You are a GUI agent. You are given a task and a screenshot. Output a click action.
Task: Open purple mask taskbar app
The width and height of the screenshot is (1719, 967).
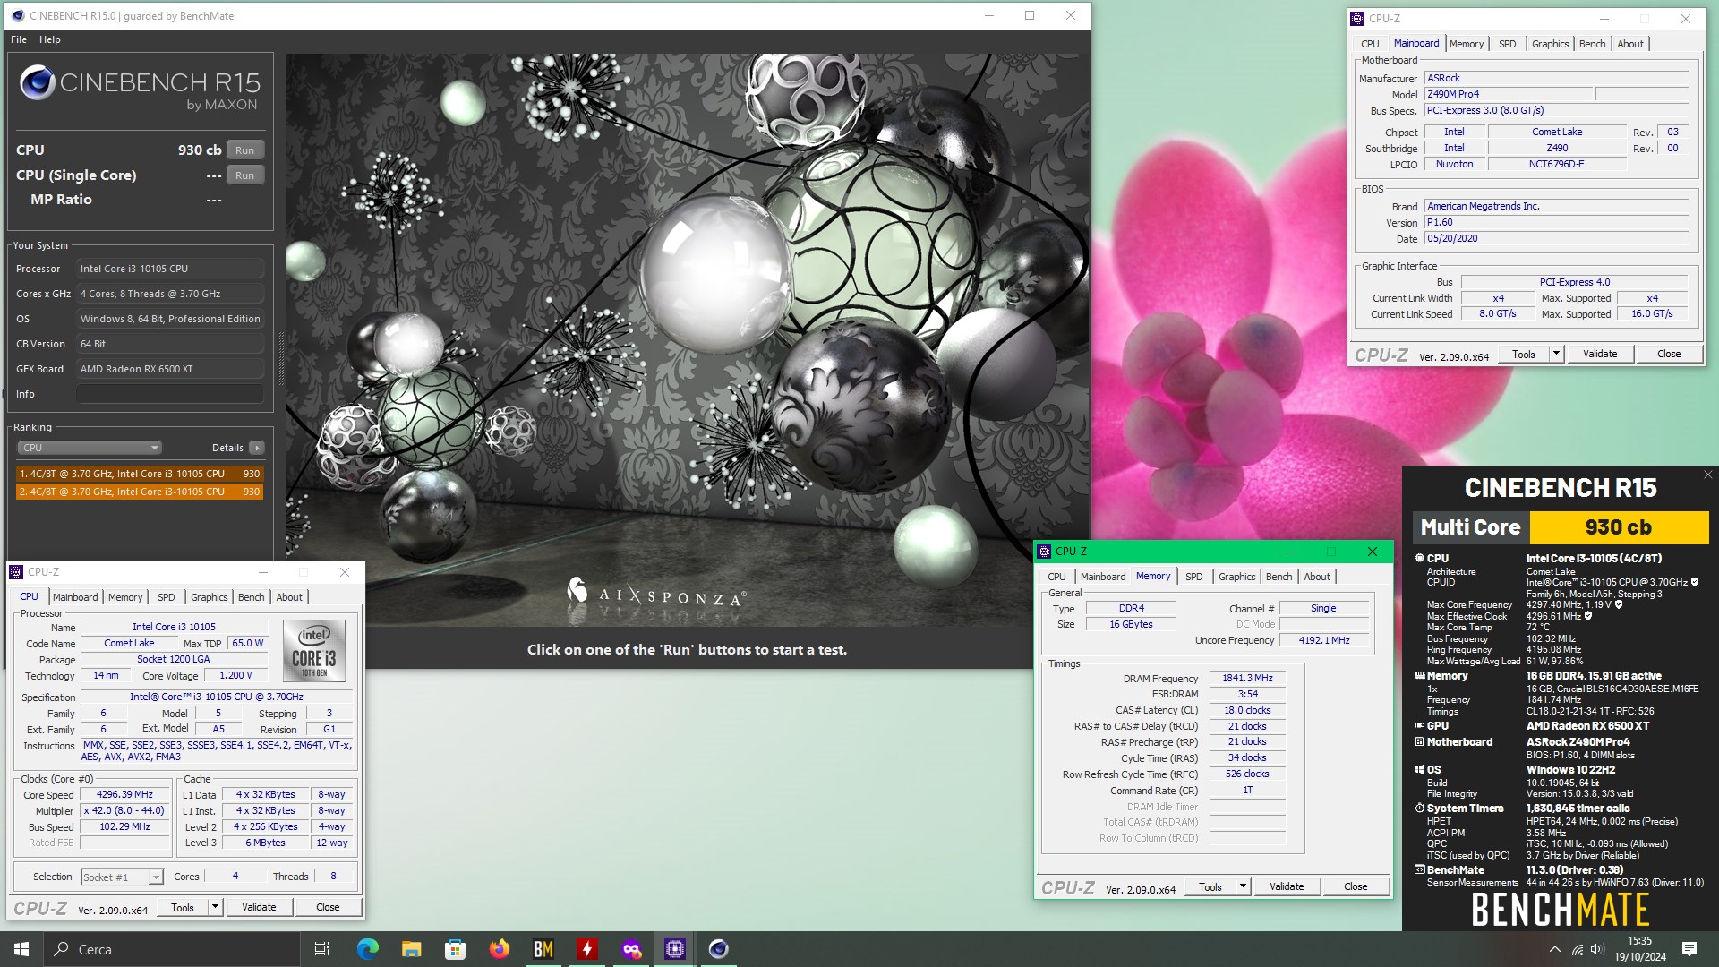(631, 949)
